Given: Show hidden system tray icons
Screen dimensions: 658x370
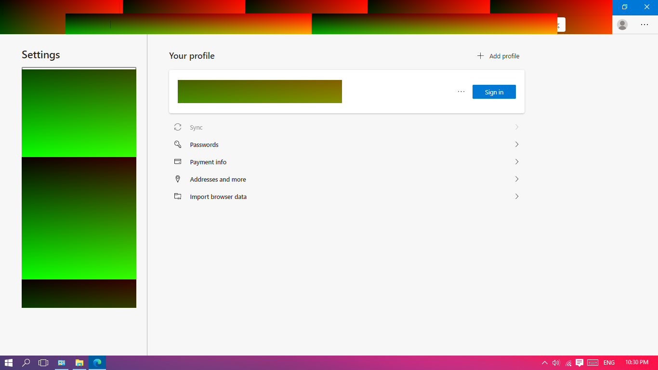Looking at the screenshot, I should point(545,363).
